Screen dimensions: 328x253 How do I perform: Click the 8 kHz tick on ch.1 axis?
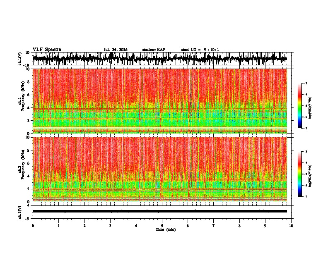pos(29,82)
